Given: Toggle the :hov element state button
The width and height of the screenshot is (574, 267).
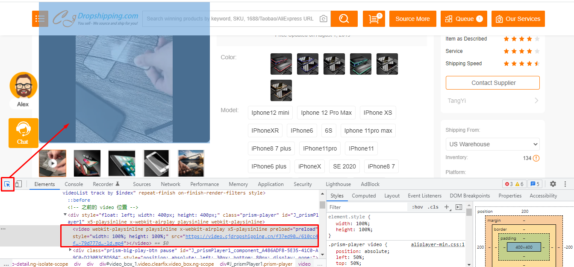Looking at the screenshot, I should coord(417,207).
